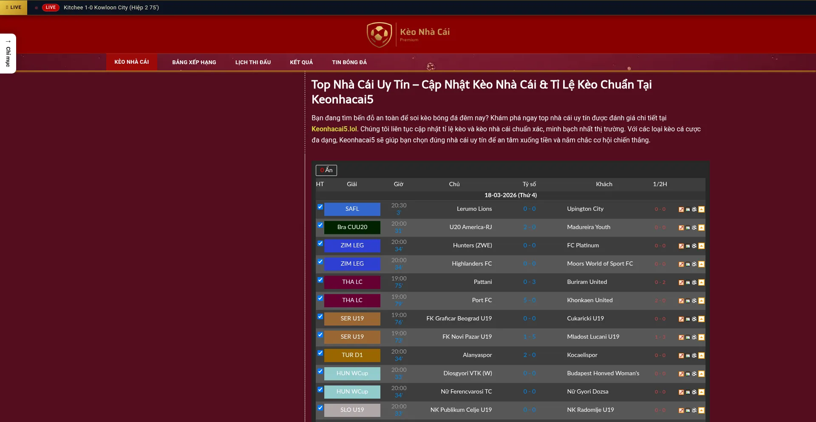Click the red LIVE pill beside Kitchee score
The width and height of the screenshot is (816, 422).
click(x=51, y=7)
